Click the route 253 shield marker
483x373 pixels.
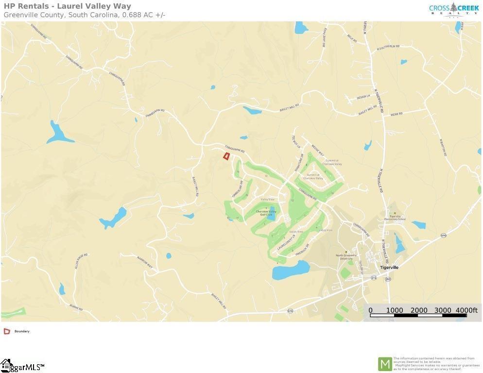coord(388,279)
